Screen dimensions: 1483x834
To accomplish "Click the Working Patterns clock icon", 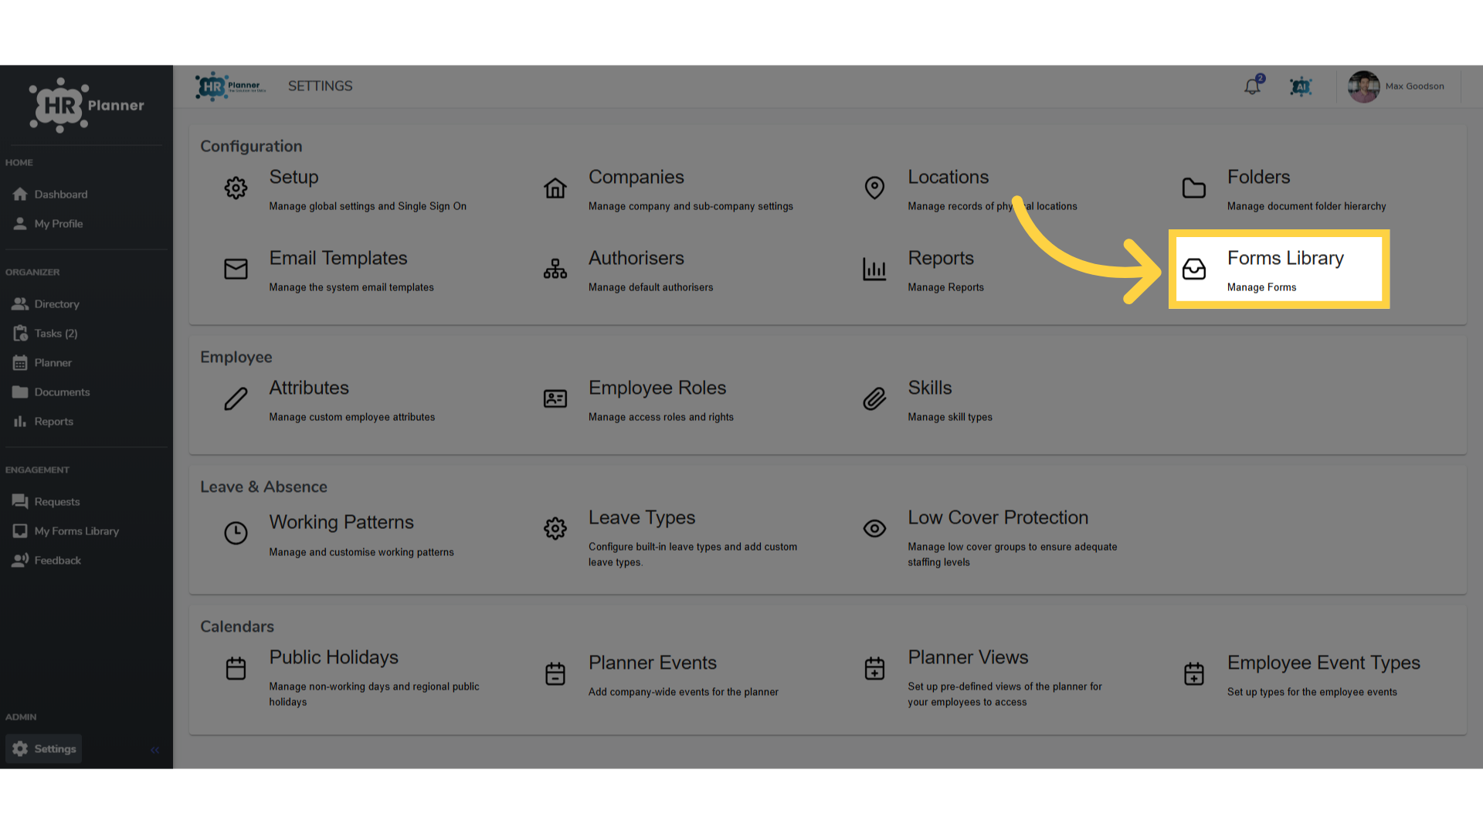I will click(x=236, y=533).
